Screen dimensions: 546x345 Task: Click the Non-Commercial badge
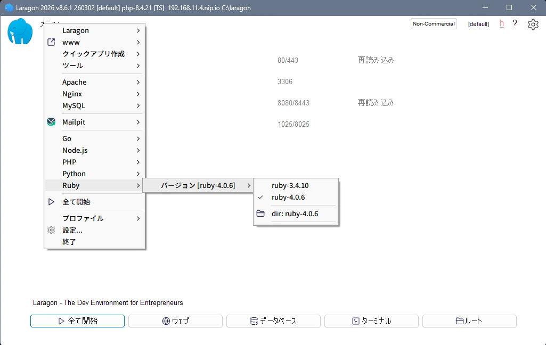point(434,23)
